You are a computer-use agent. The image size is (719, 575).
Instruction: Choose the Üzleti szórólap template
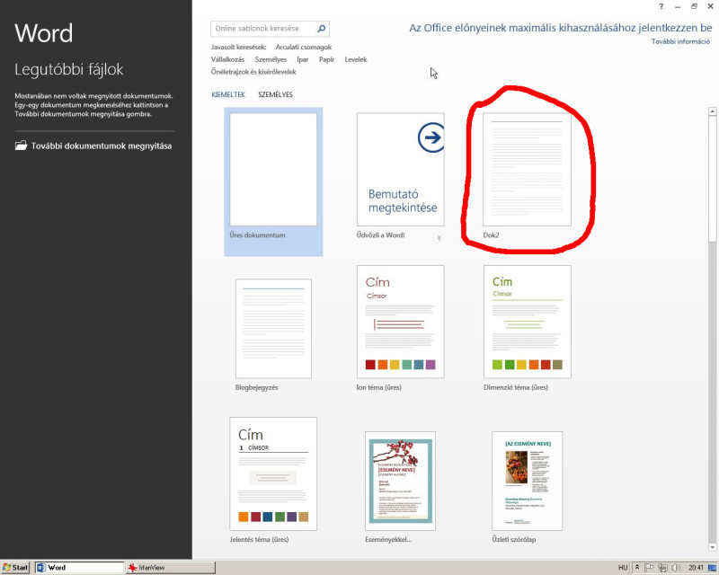pos(527,487)
